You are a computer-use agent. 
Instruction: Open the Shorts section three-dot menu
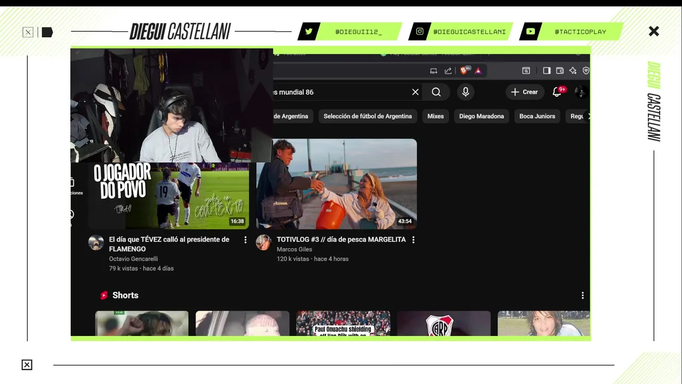(x=582, y=295)
